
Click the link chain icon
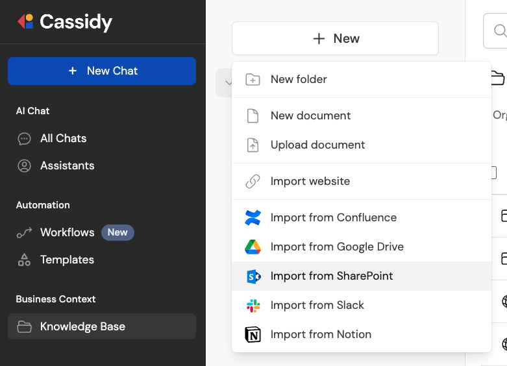[253, 182]
